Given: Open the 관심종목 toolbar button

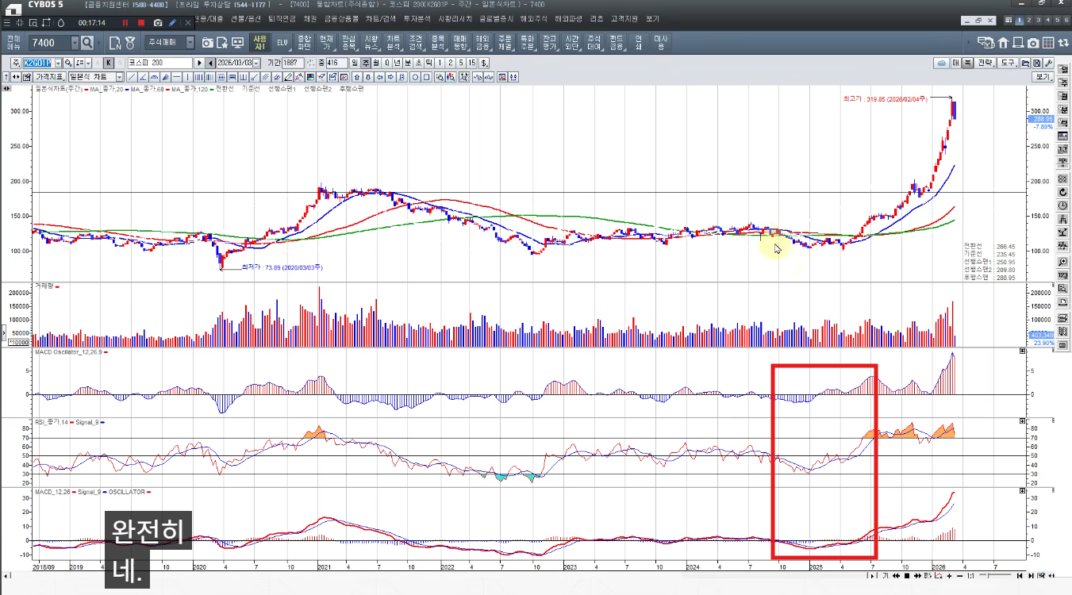Looking at the screenshot, I should [349, 42].
